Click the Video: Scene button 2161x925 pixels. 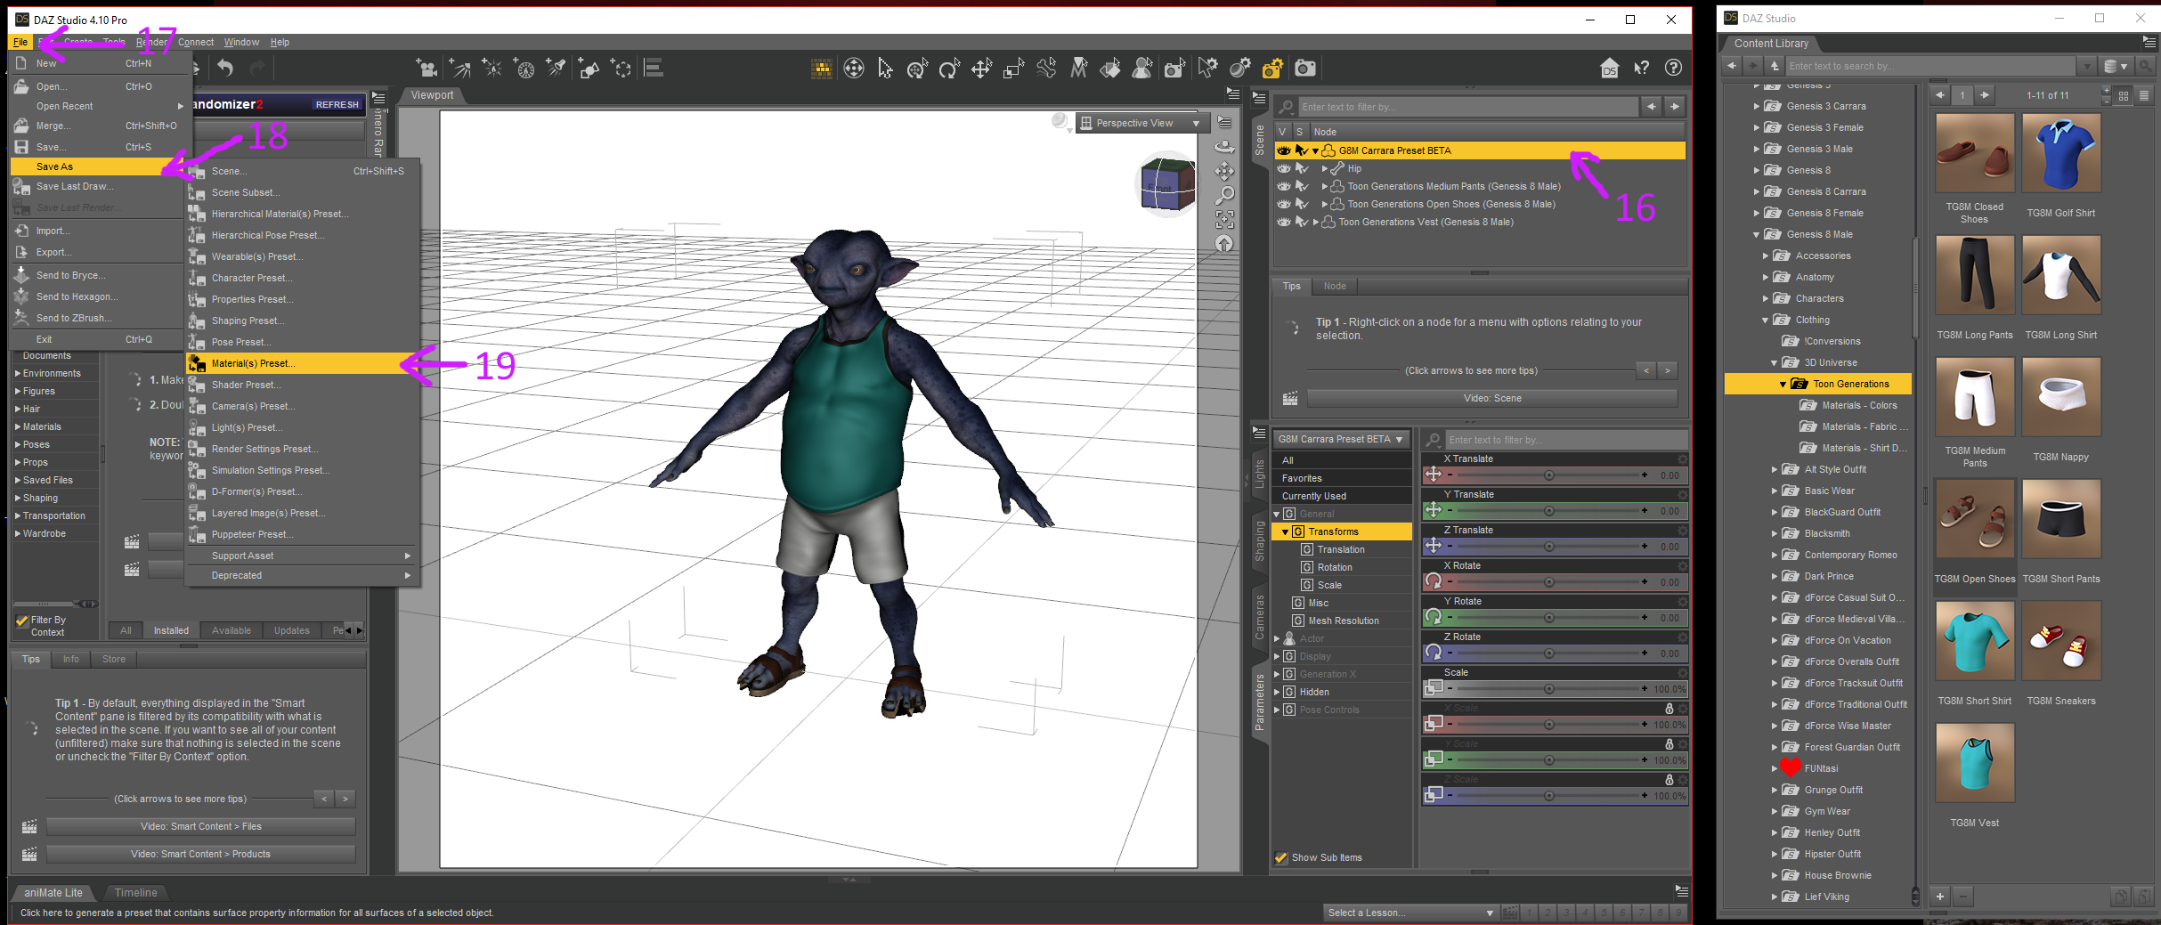pyautogui.click(x=1491, y=398)
